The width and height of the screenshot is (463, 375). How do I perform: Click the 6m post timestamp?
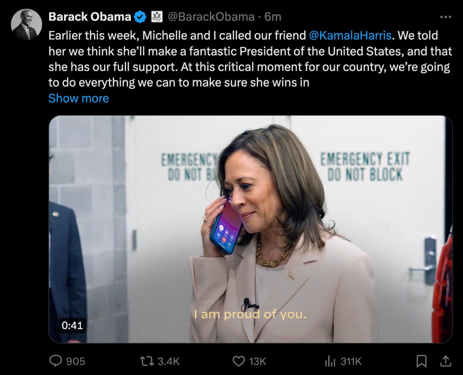[273, 17]
